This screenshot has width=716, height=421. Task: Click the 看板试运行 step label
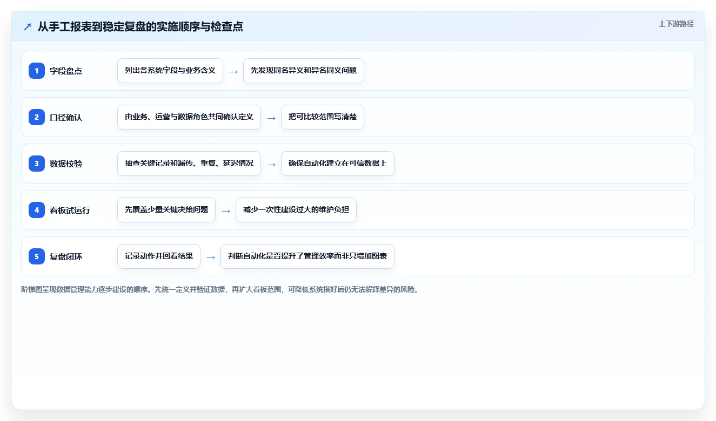point(70,210)
